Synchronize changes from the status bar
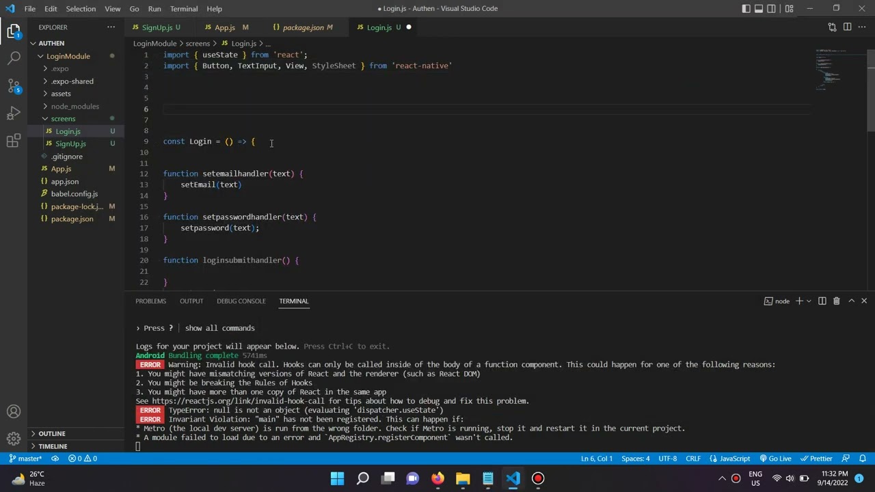 pos(55,459)
